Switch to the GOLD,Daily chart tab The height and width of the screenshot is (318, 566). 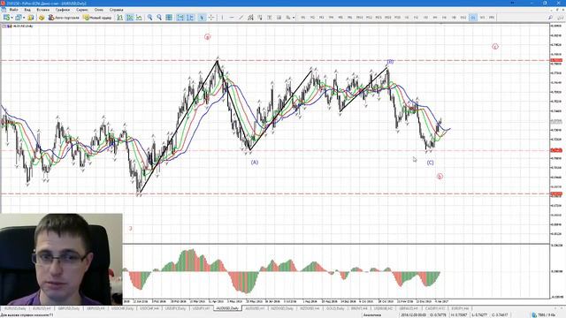[x=335, y=308]
